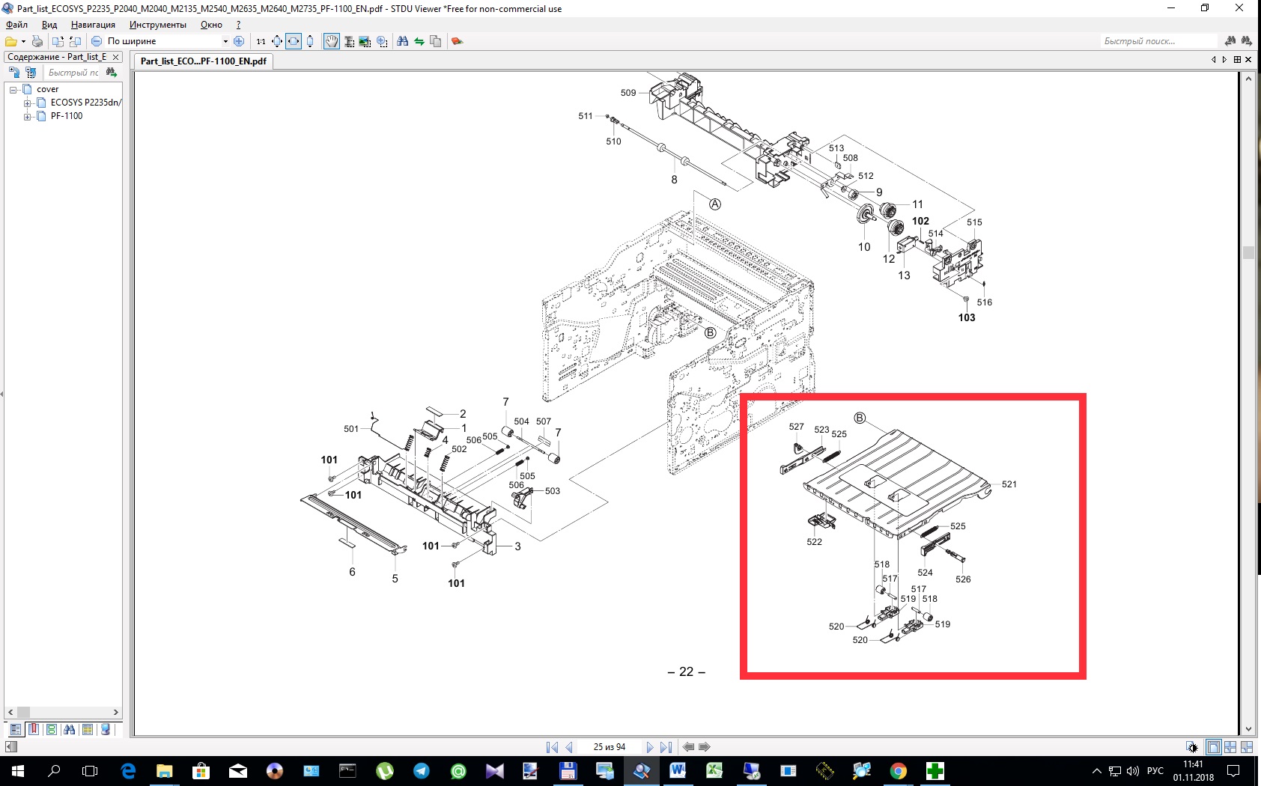Click the Быстрый поиск search field at top-right
Image resolution: width=1261 pixels, height=786 pixels.
coord(1157,41)
